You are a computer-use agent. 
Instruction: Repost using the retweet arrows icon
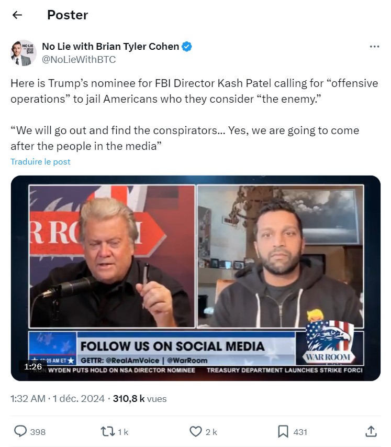click(108, 432)
